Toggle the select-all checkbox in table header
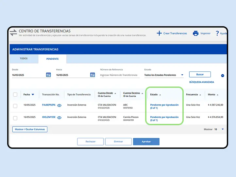This screenshot has height=177, width=236. pyautogui.click(x=15, y=95)
